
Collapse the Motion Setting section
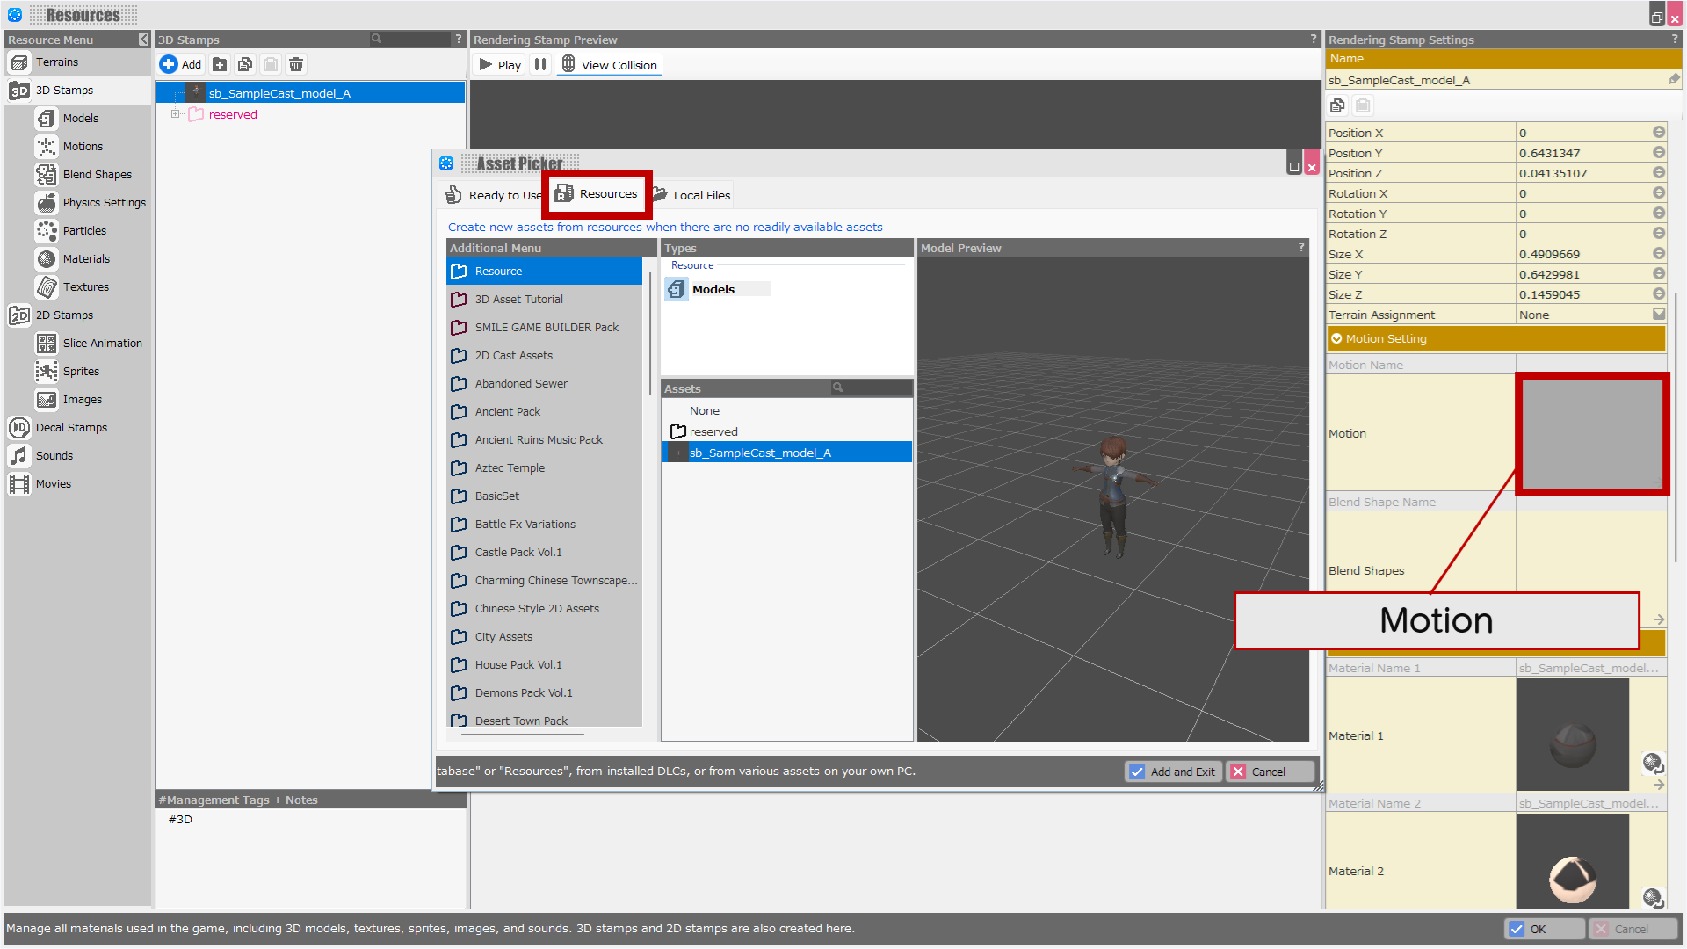[x=1336, y=338]
